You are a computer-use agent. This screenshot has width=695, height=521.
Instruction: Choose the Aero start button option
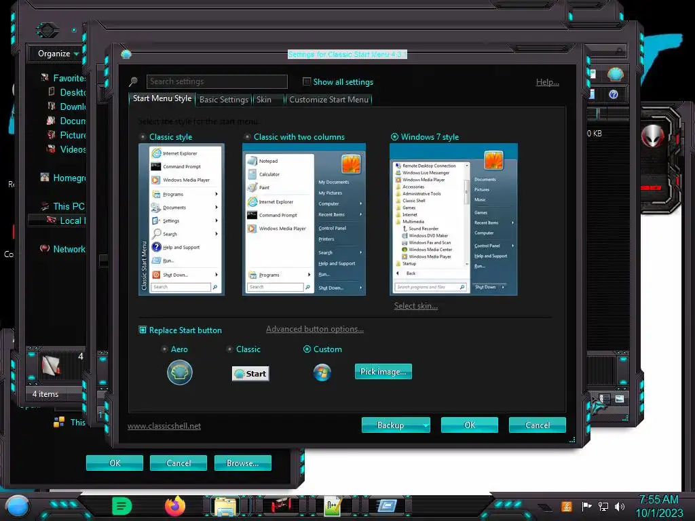(x=164, y=349)
